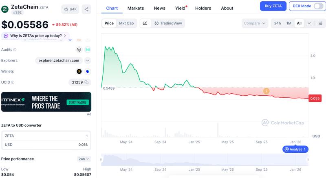This screenshot has height=178, width=326.
Task: Click the Buy ZETA button
Action: point(273,6)
